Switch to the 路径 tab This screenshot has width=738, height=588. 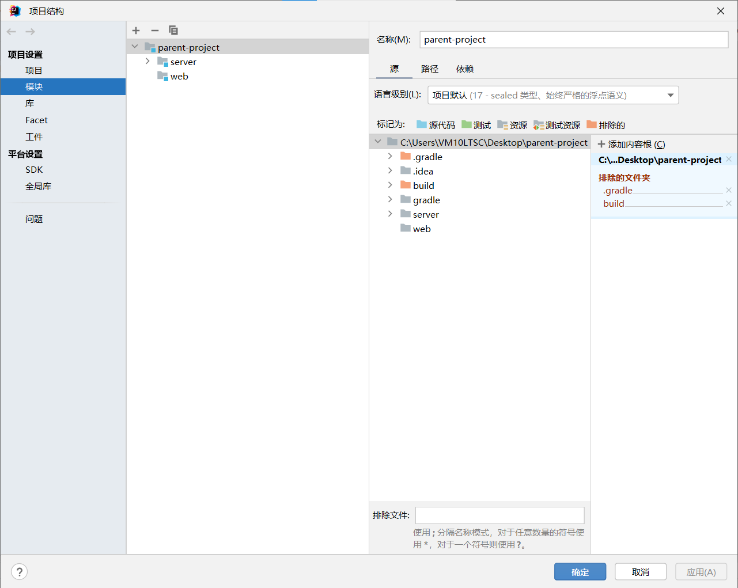click(x=430, y=69)
